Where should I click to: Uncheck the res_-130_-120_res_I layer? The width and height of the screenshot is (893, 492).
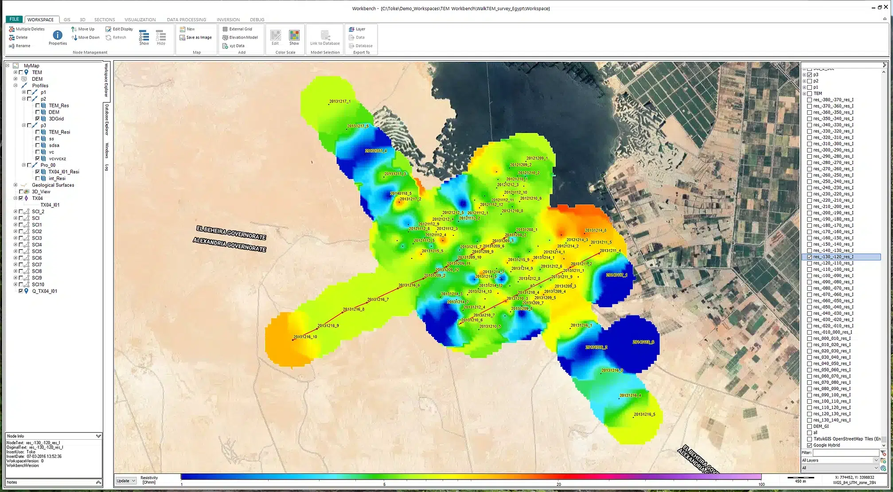[810, 257]
